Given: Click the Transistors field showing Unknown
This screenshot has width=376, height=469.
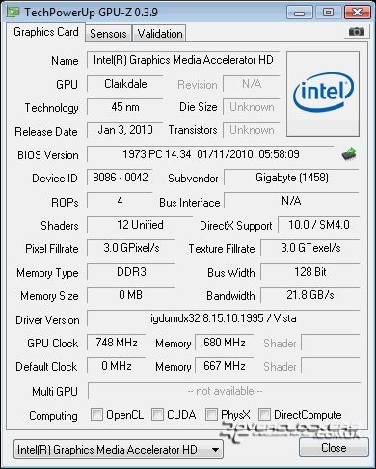Looking at the screenshot, I should (252, 130).
